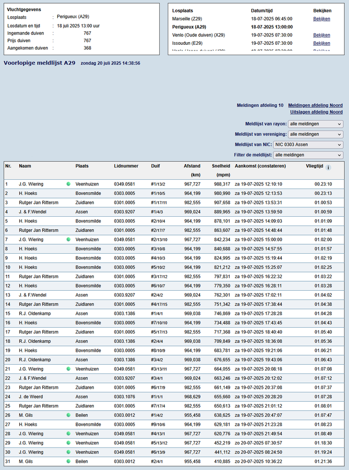This screenshot has height=470, width=349.
Task: Open the Meldlijst van vereniging dropdown
Action: pyautogui.click(x=316, y=134)
